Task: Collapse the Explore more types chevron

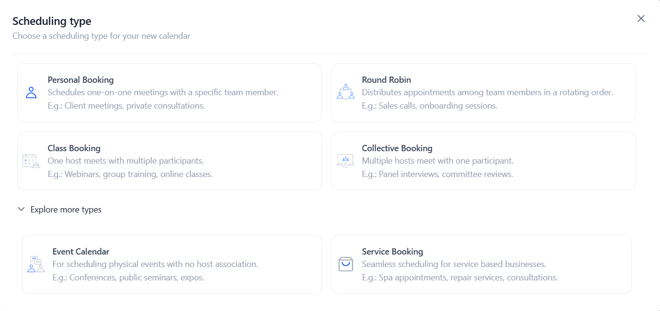Action: 21,209
